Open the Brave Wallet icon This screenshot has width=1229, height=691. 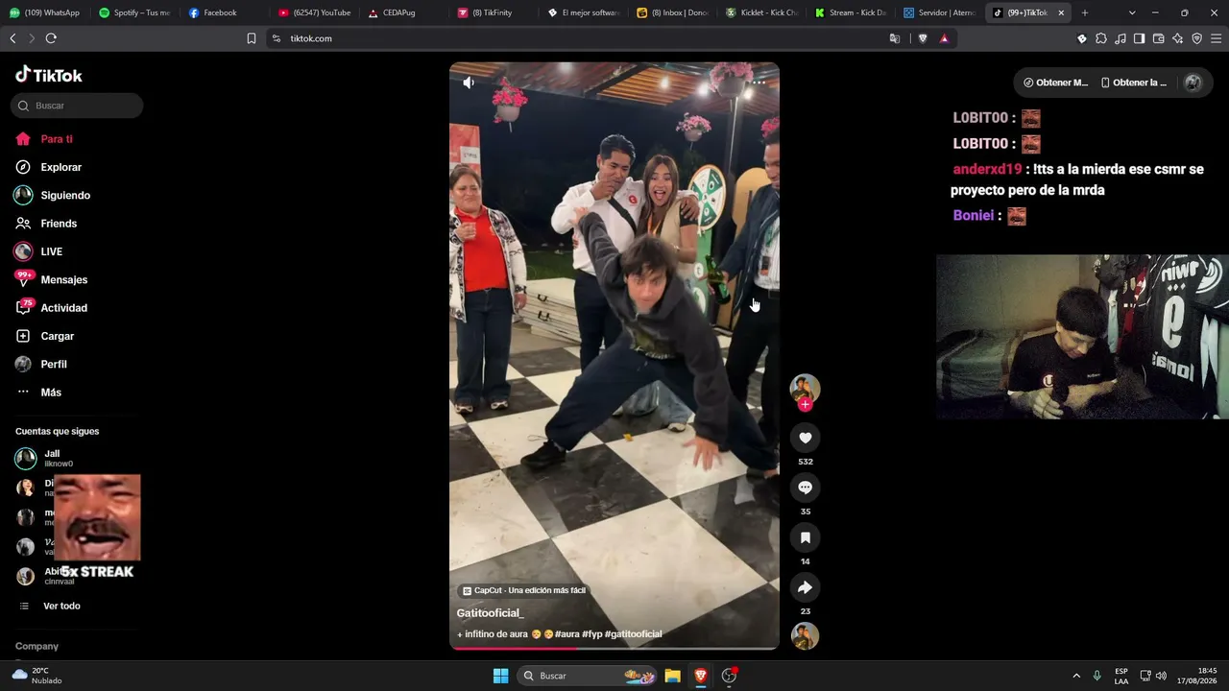[1158, 38]
